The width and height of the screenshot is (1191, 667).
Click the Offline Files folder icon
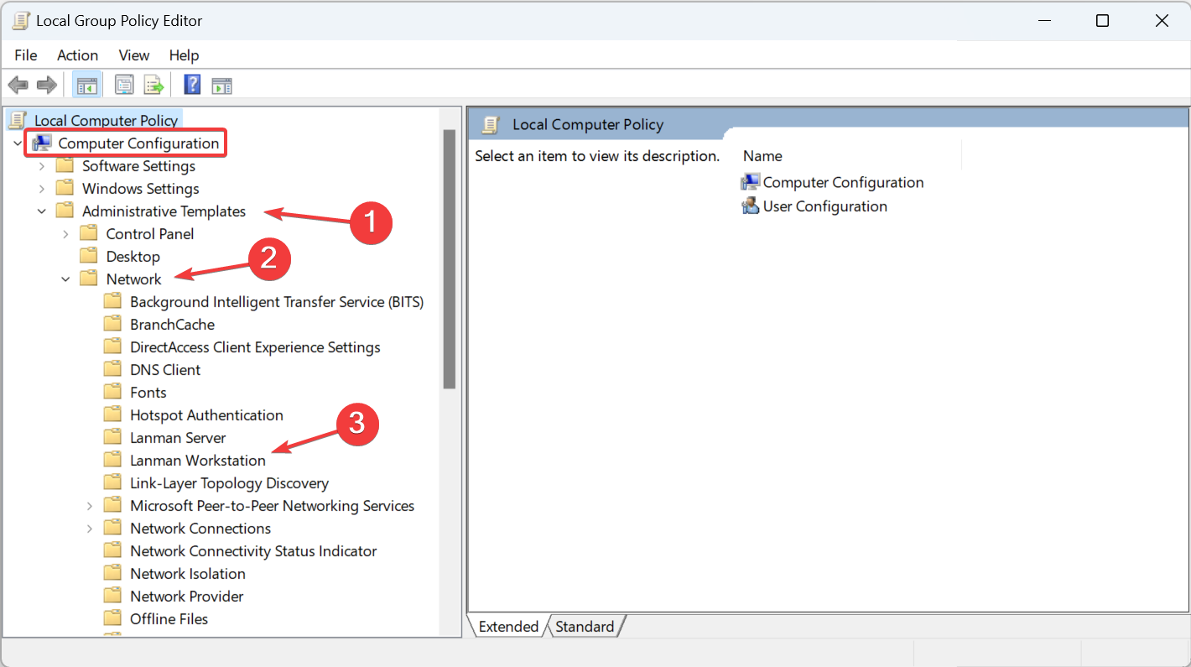coord(112,618)
